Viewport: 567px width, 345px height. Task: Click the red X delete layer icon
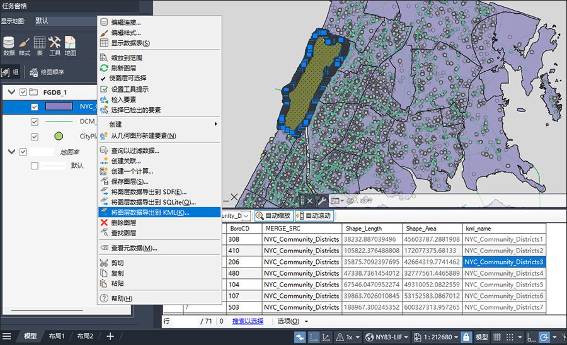(104, 222)
